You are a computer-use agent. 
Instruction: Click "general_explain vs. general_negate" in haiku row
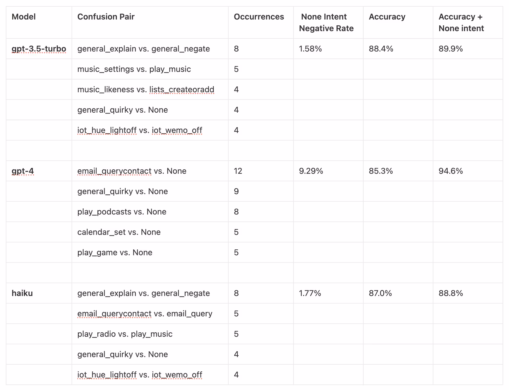pos(144,293)
